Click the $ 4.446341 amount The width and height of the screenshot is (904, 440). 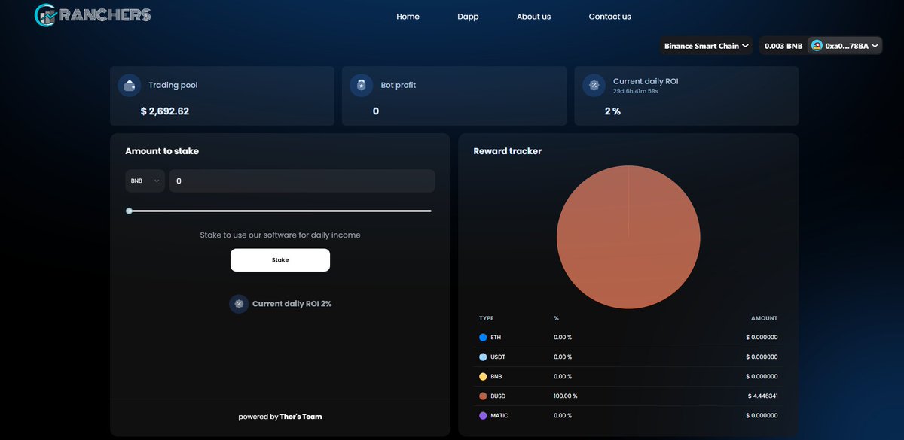(762, 396)
